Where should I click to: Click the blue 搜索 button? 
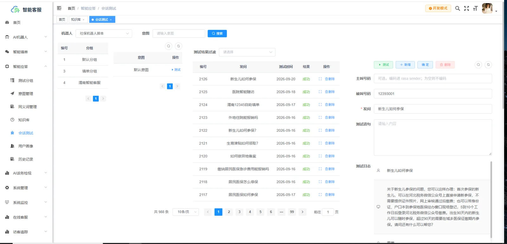[x=217, y=33]
